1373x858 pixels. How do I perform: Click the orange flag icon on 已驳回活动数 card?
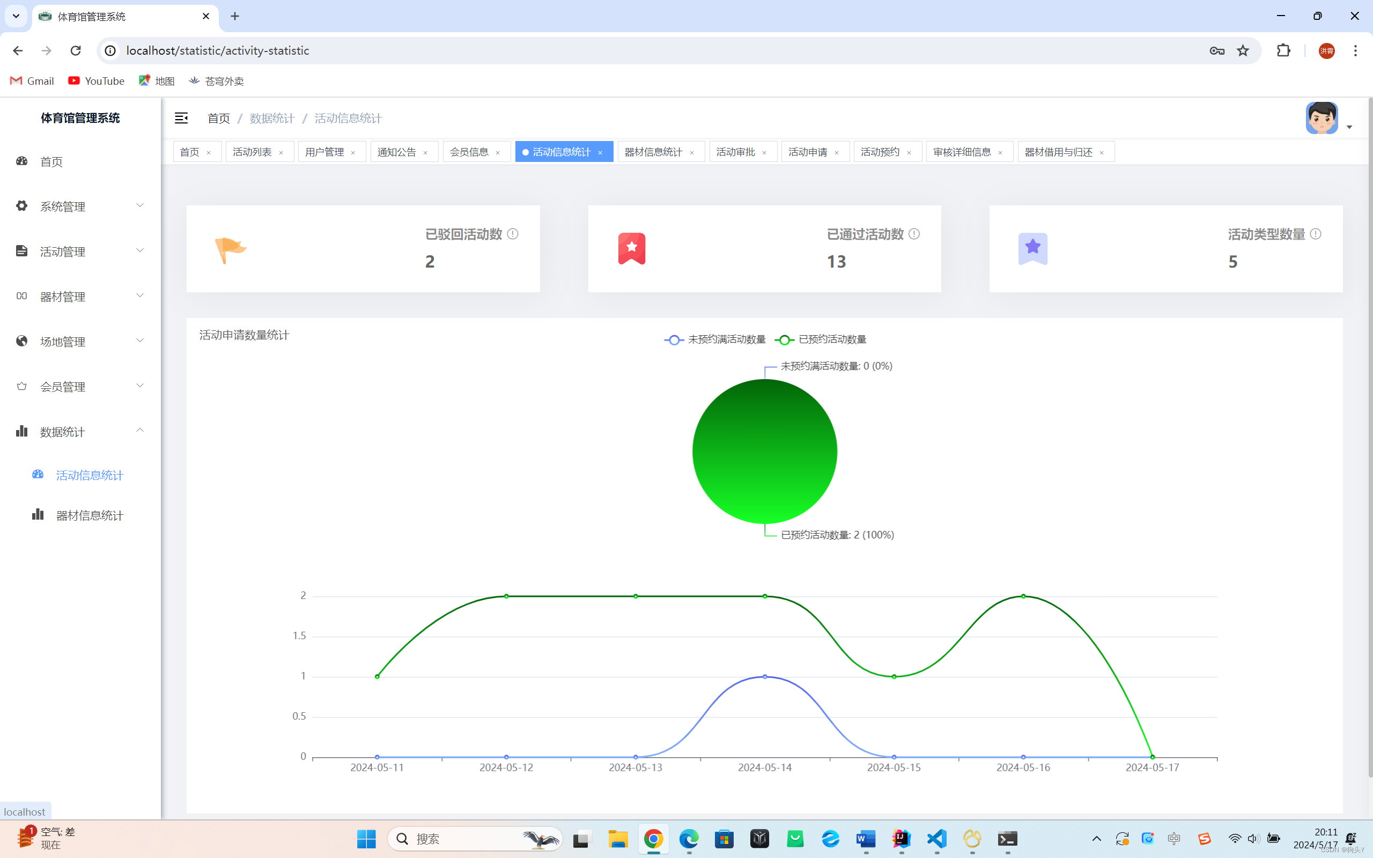[230, 250]
